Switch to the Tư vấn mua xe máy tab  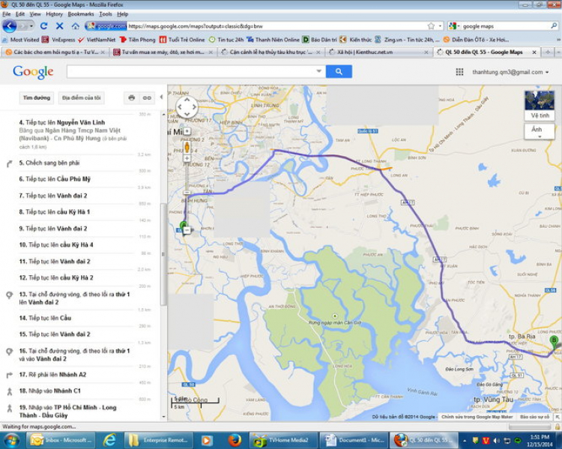click(x=163, y=52)
